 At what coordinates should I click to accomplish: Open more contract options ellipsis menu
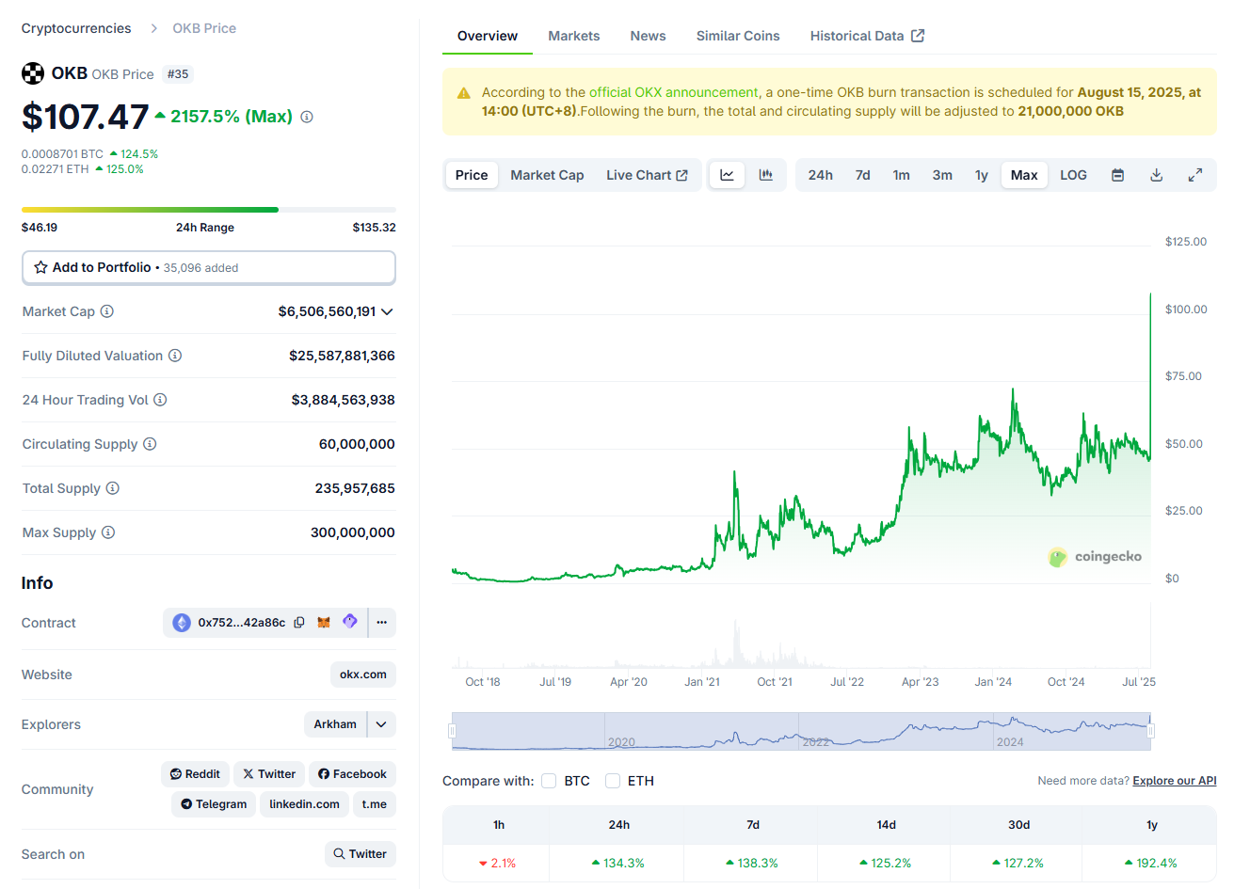381,623
